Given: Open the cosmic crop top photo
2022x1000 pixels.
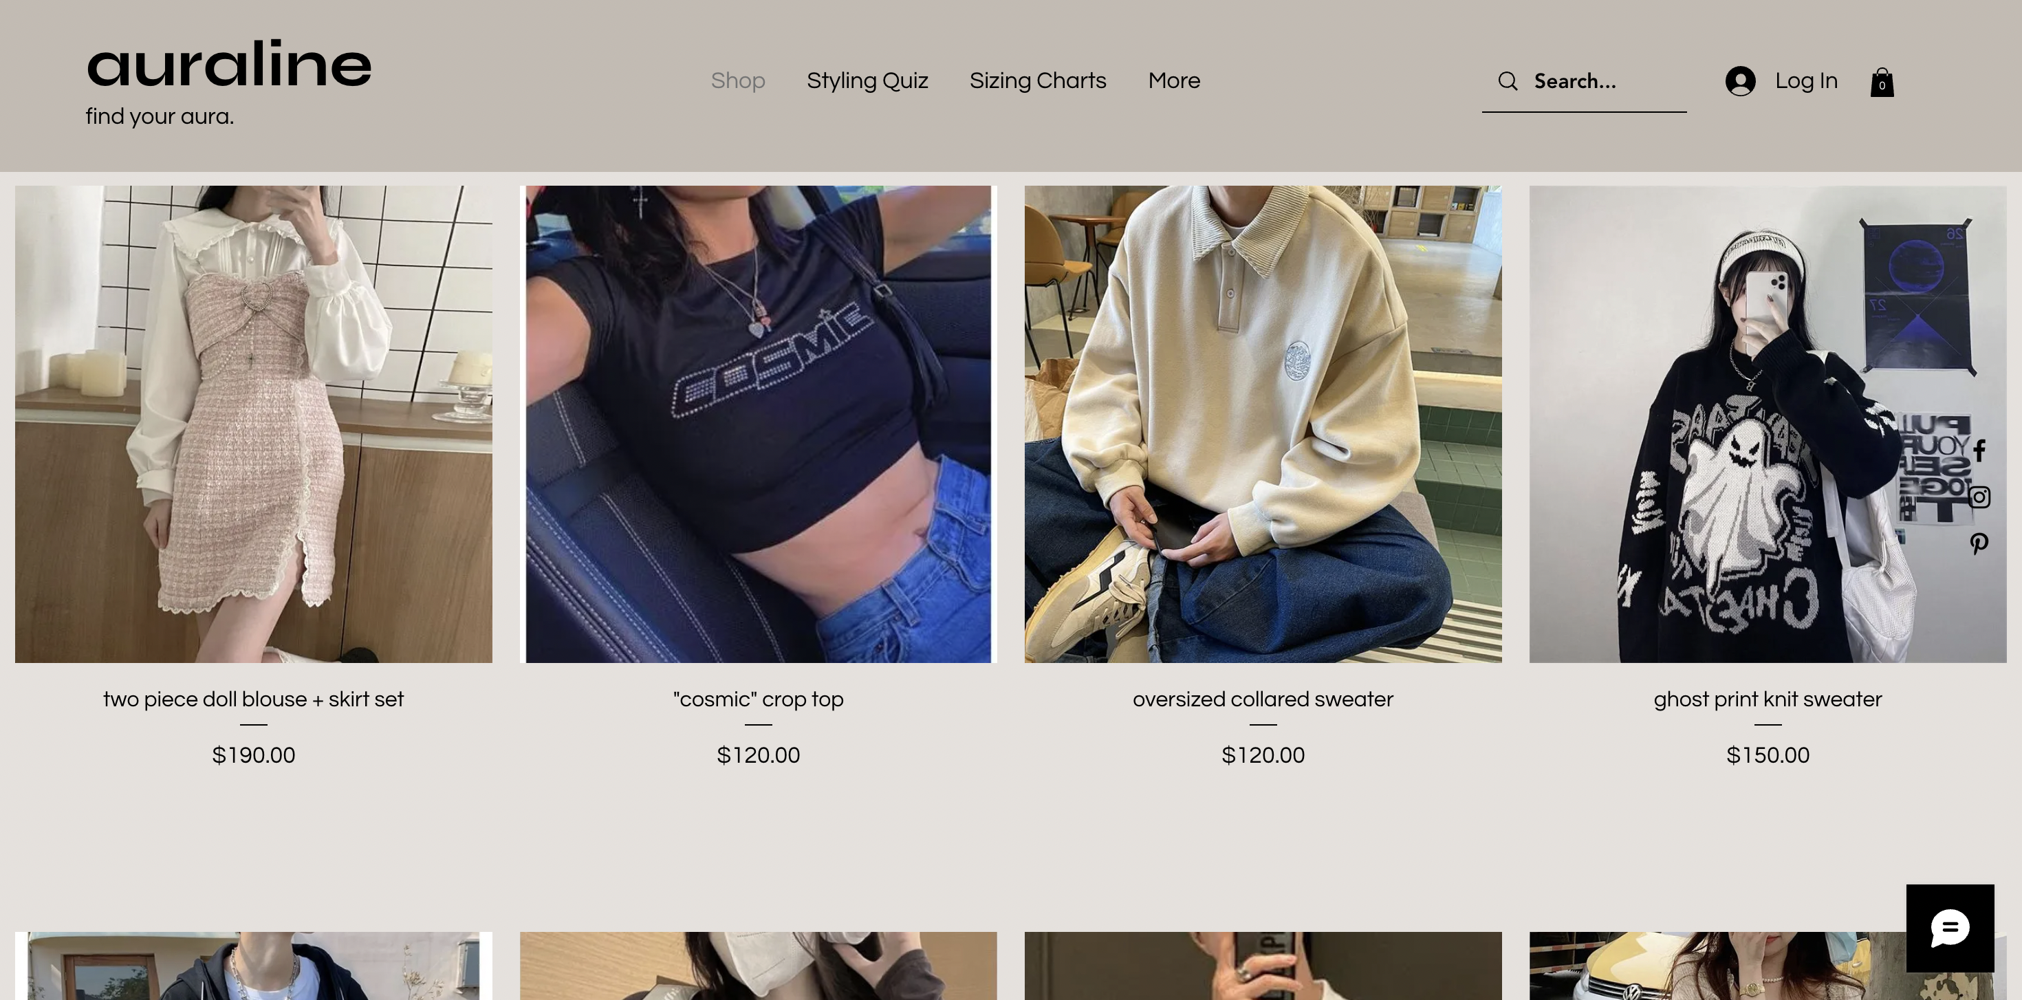Looking at the screenshot, I should (x=758, y=424).
